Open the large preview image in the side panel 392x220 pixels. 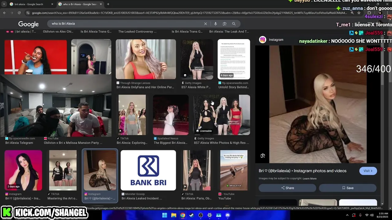318,104
